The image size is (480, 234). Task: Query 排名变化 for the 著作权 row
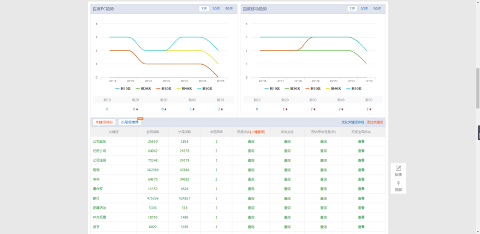click(287, 189)
